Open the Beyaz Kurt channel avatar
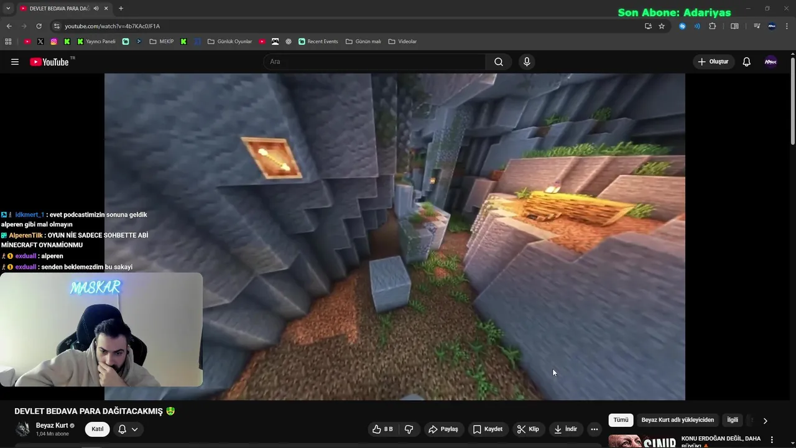796x448 pixels. (x=23, y=429)
